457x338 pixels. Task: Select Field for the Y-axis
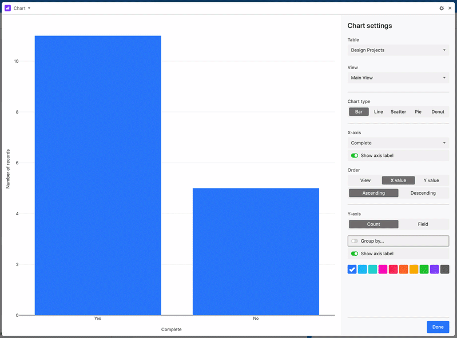[x=423, y=224]
